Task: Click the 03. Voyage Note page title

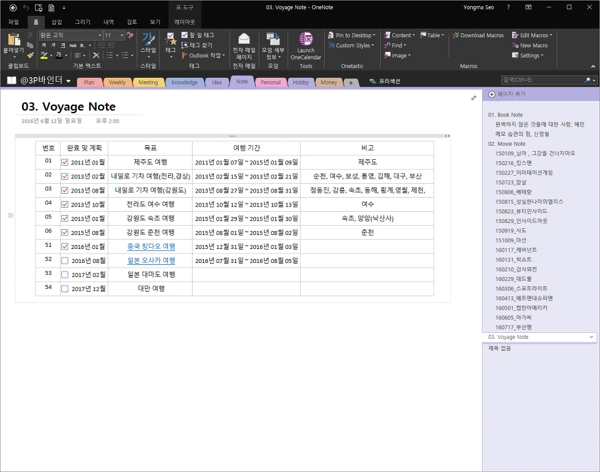Action: (x=69, y=107)
